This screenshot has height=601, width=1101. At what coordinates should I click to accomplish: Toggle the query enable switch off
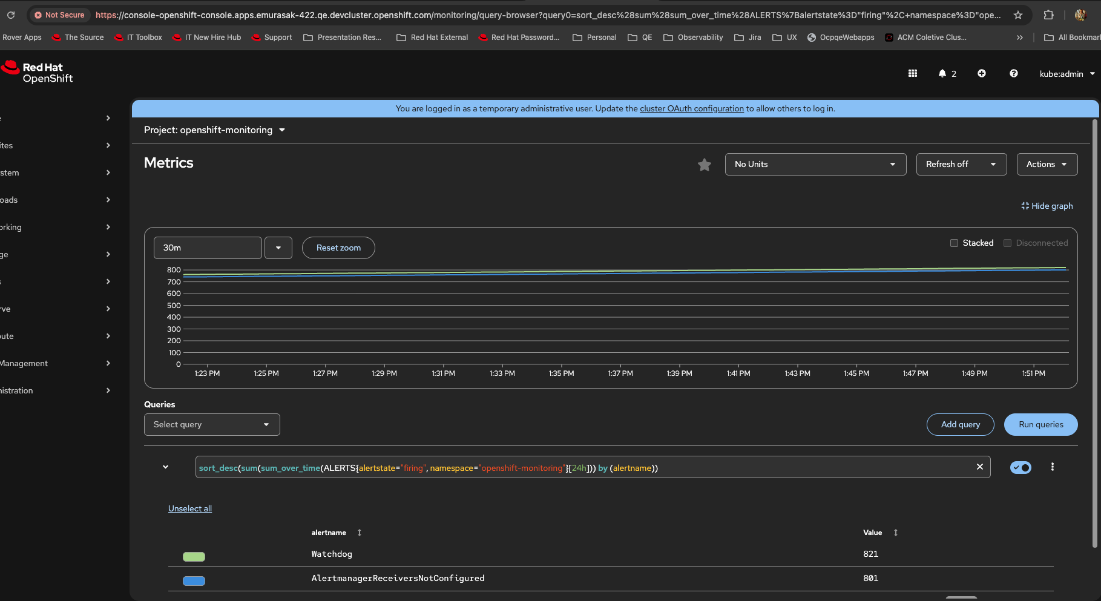pos(1020,467)
